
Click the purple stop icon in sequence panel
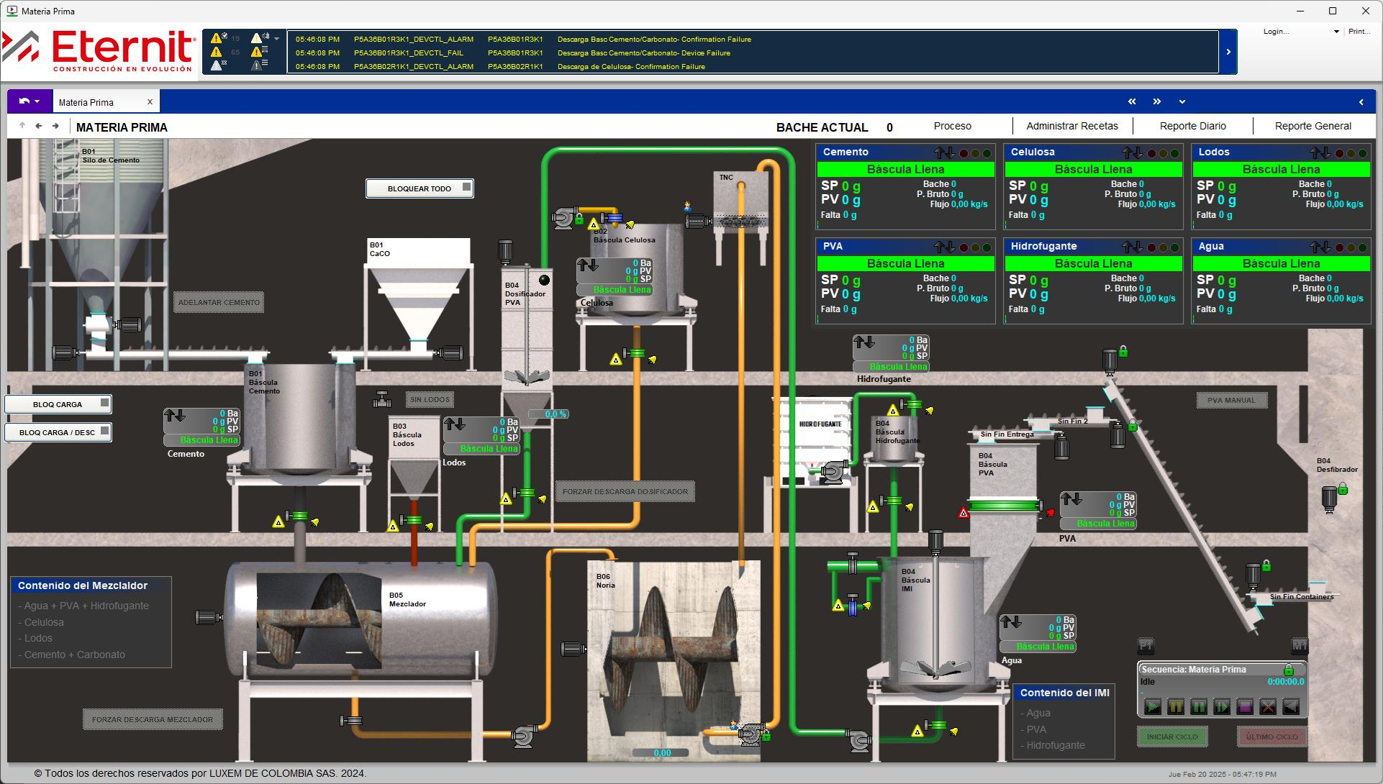(x=1245, y=706)
